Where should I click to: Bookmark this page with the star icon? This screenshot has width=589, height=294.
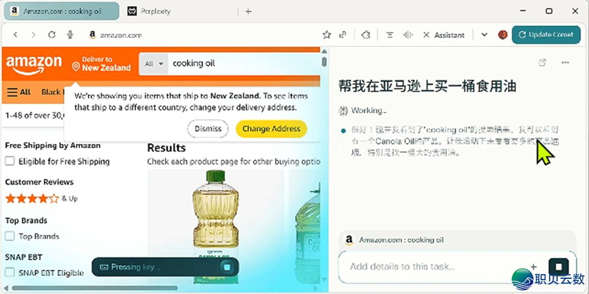click(x=327, y=35)
